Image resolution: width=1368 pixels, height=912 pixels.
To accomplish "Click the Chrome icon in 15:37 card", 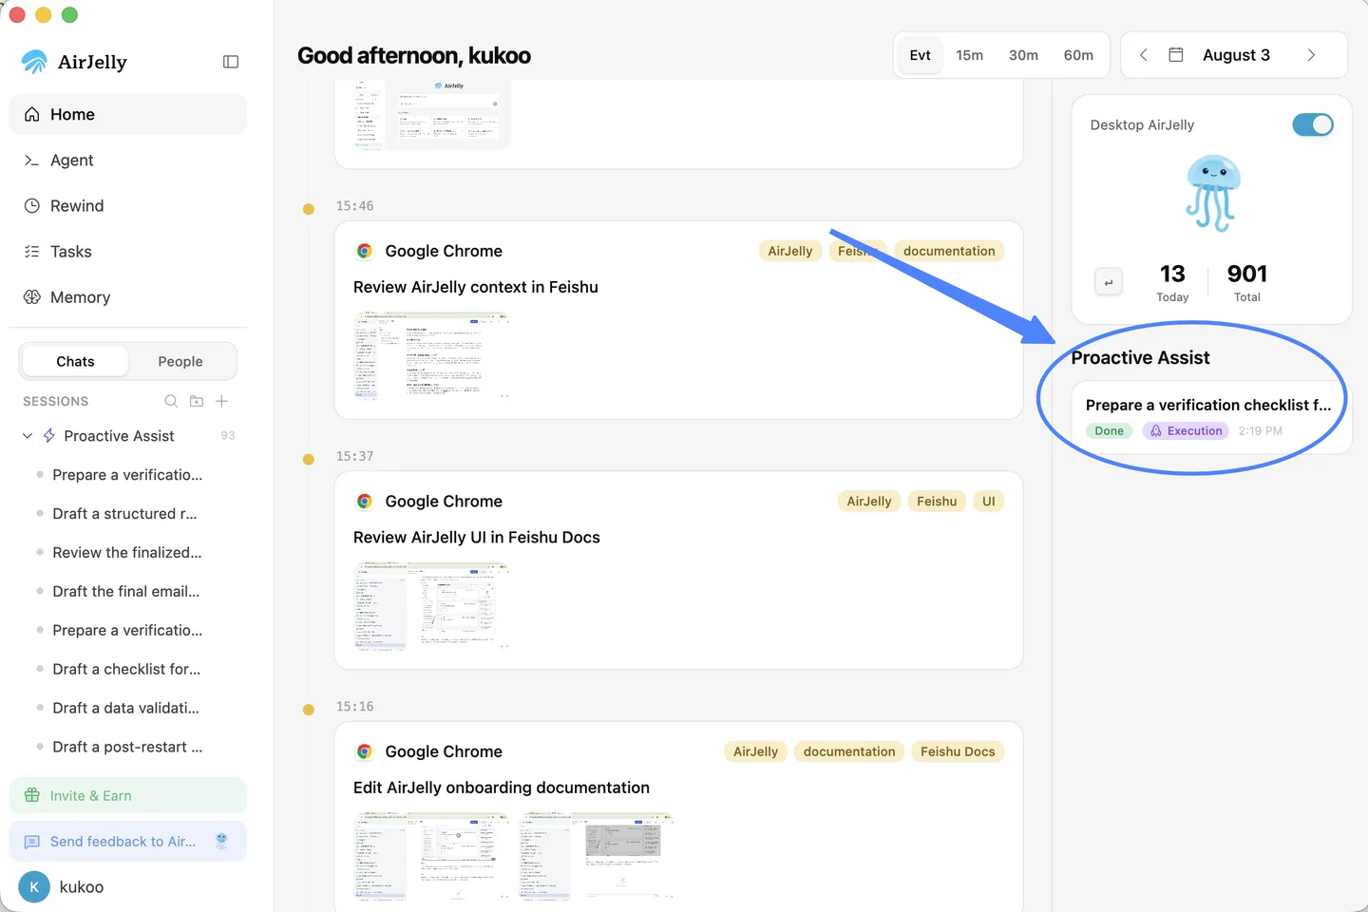I will (365, 502).
